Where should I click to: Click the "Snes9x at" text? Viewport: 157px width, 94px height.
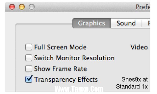(135, 80)
